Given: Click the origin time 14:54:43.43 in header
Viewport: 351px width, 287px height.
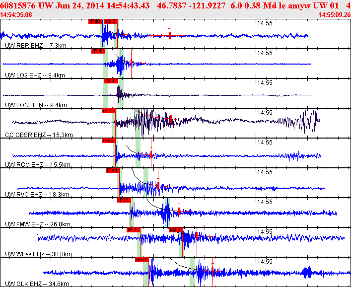Looking at the screenshot, I should [x=128, y=5].
